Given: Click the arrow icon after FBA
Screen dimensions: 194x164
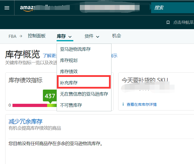Looking at the screenshot, I should click(x=21, y=36).
